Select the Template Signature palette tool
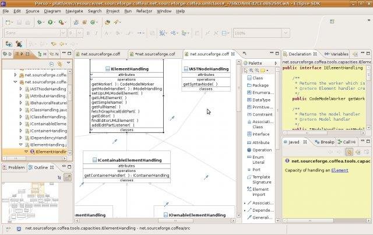 tap(261, 179)
